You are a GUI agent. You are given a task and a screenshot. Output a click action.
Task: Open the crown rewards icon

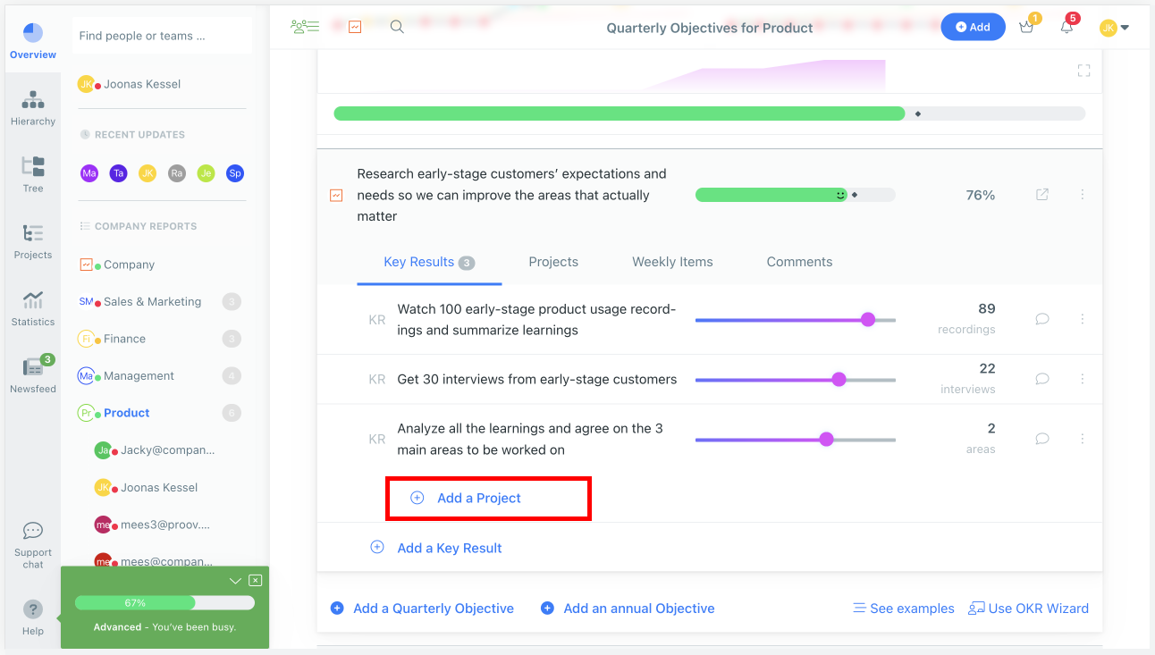1025,27
